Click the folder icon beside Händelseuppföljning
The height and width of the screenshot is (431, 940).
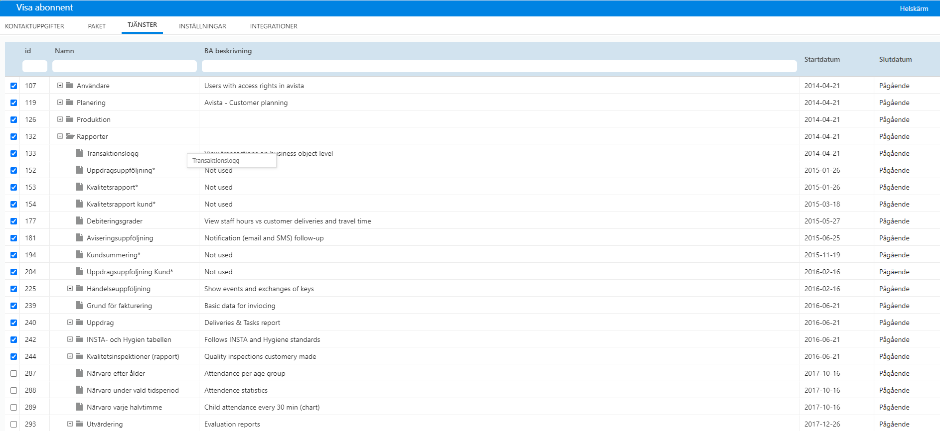80,289
